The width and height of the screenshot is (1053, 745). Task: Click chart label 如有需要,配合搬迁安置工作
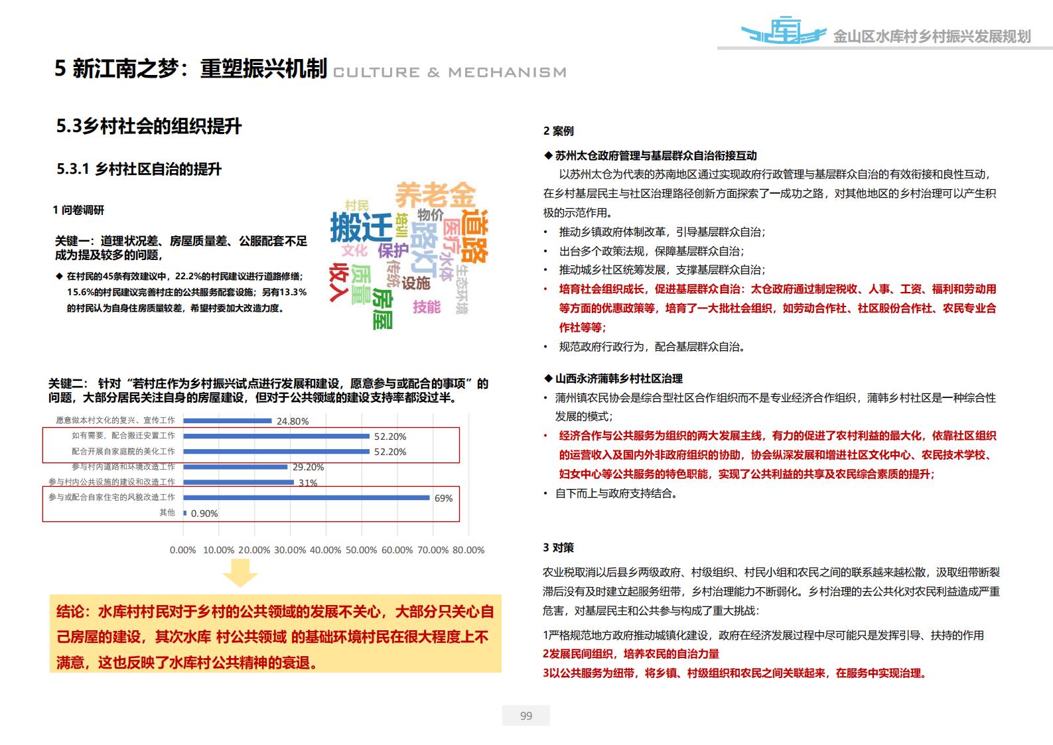coord(123,436)
